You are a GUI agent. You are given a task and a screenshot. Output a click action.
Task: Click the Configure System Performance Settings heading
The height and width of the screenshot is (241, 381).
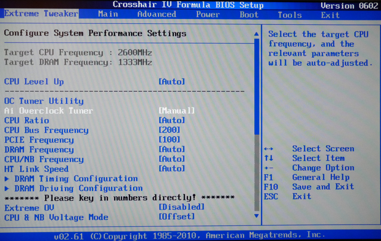(x=95, y=33)
